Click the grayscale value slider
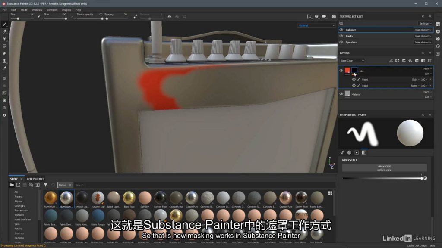The height and width of the screenshot is (248, 442). tap(382, 178)
